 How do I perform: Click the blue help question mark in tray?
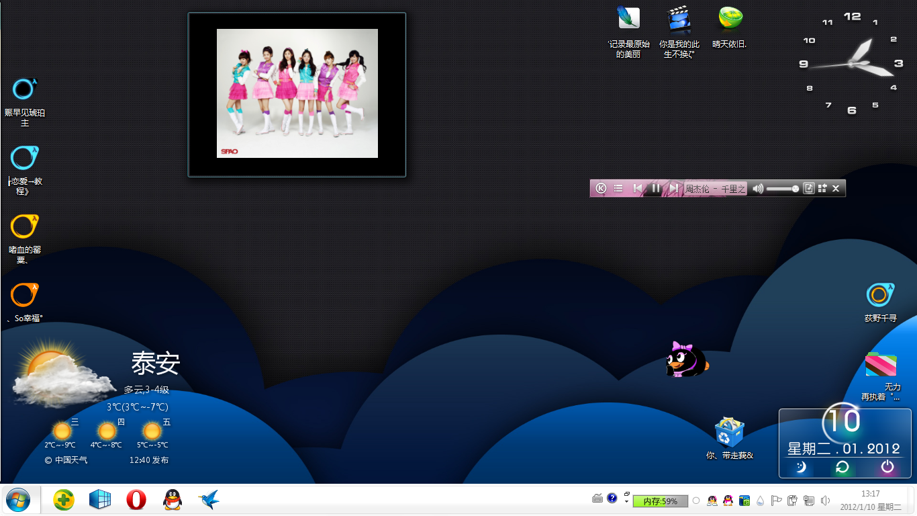(612, 499)
